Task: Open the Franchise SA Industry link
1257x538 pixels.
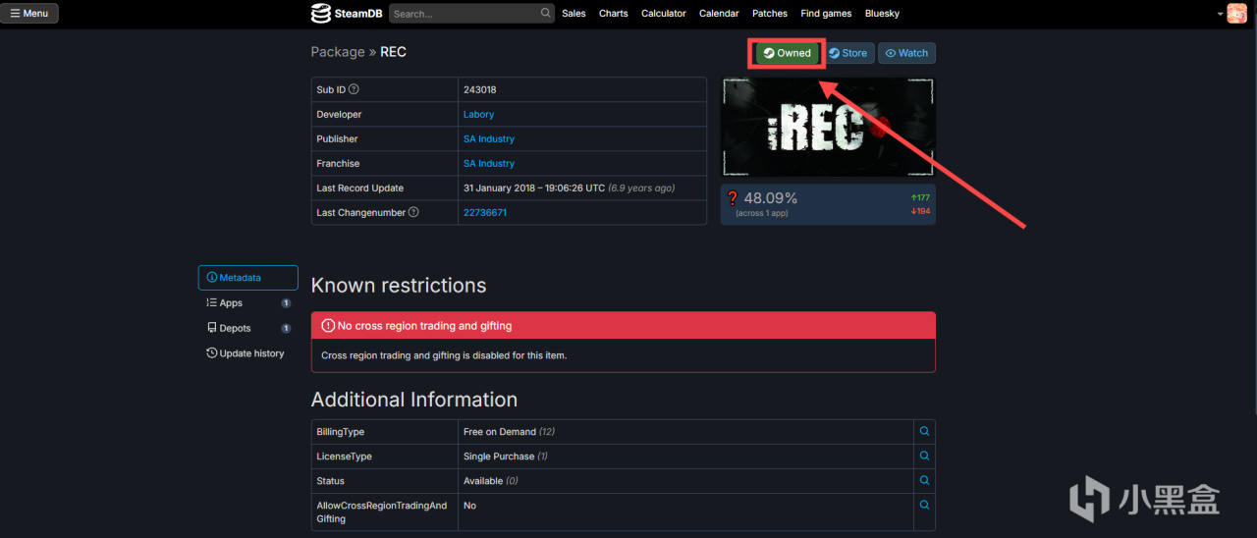Action: coord(489,163)
